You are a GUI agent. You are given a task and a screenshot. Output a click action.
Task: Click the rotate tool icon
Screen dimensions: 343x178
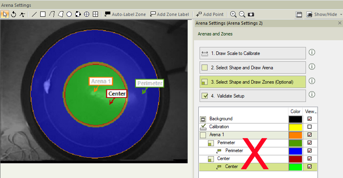tap(14, 14)
